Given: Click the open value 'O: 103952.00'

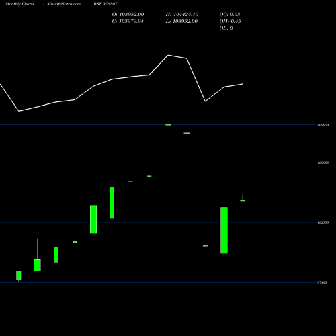Looking at the screenshot, I should 128,15.
